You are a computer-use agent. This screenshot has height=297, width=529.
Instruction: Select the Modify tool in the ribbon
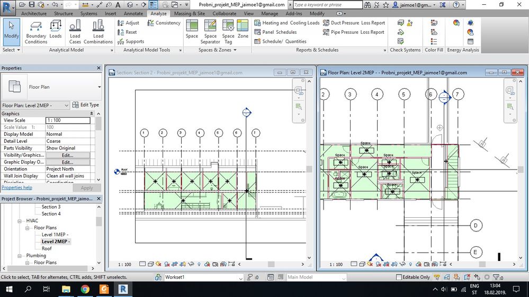[x=12, y=32]
